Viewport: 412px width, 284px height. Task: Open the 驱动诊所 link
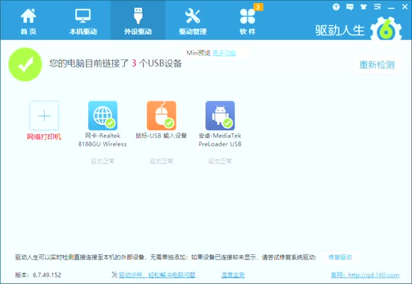[x=157, y=275]
